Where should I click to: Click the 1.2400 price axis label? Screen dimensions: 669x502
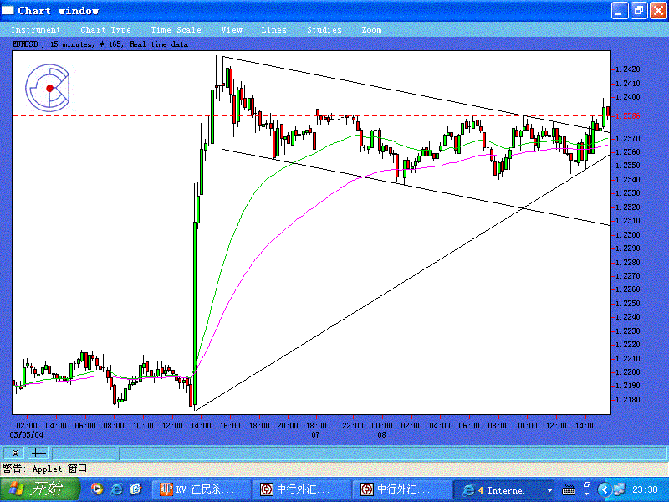tap(628, 97)
